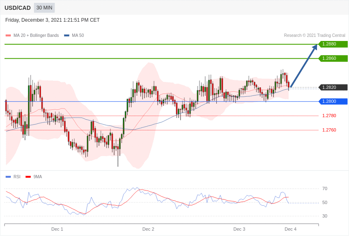The image size is (349, 236).
Task: Click the Dec 4 axis label
Action: click(290, 229)
